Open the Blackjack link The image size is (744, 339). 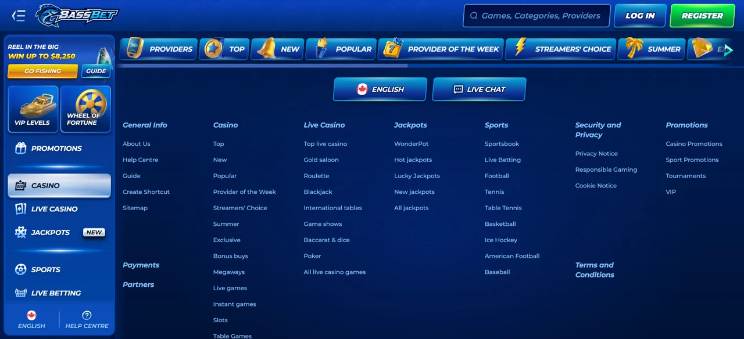click(x=318, y=192)
